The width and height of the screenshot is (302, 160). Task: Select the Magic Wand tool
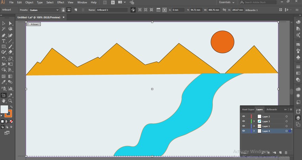click(x=3, y=29)
